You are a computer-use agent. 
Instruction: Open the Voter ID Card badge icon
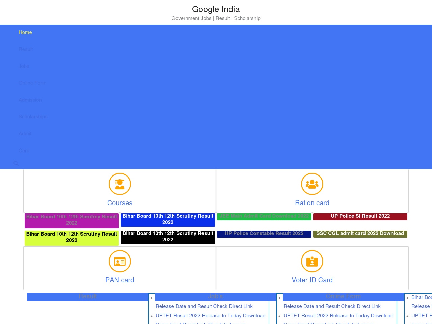[312, 261]
